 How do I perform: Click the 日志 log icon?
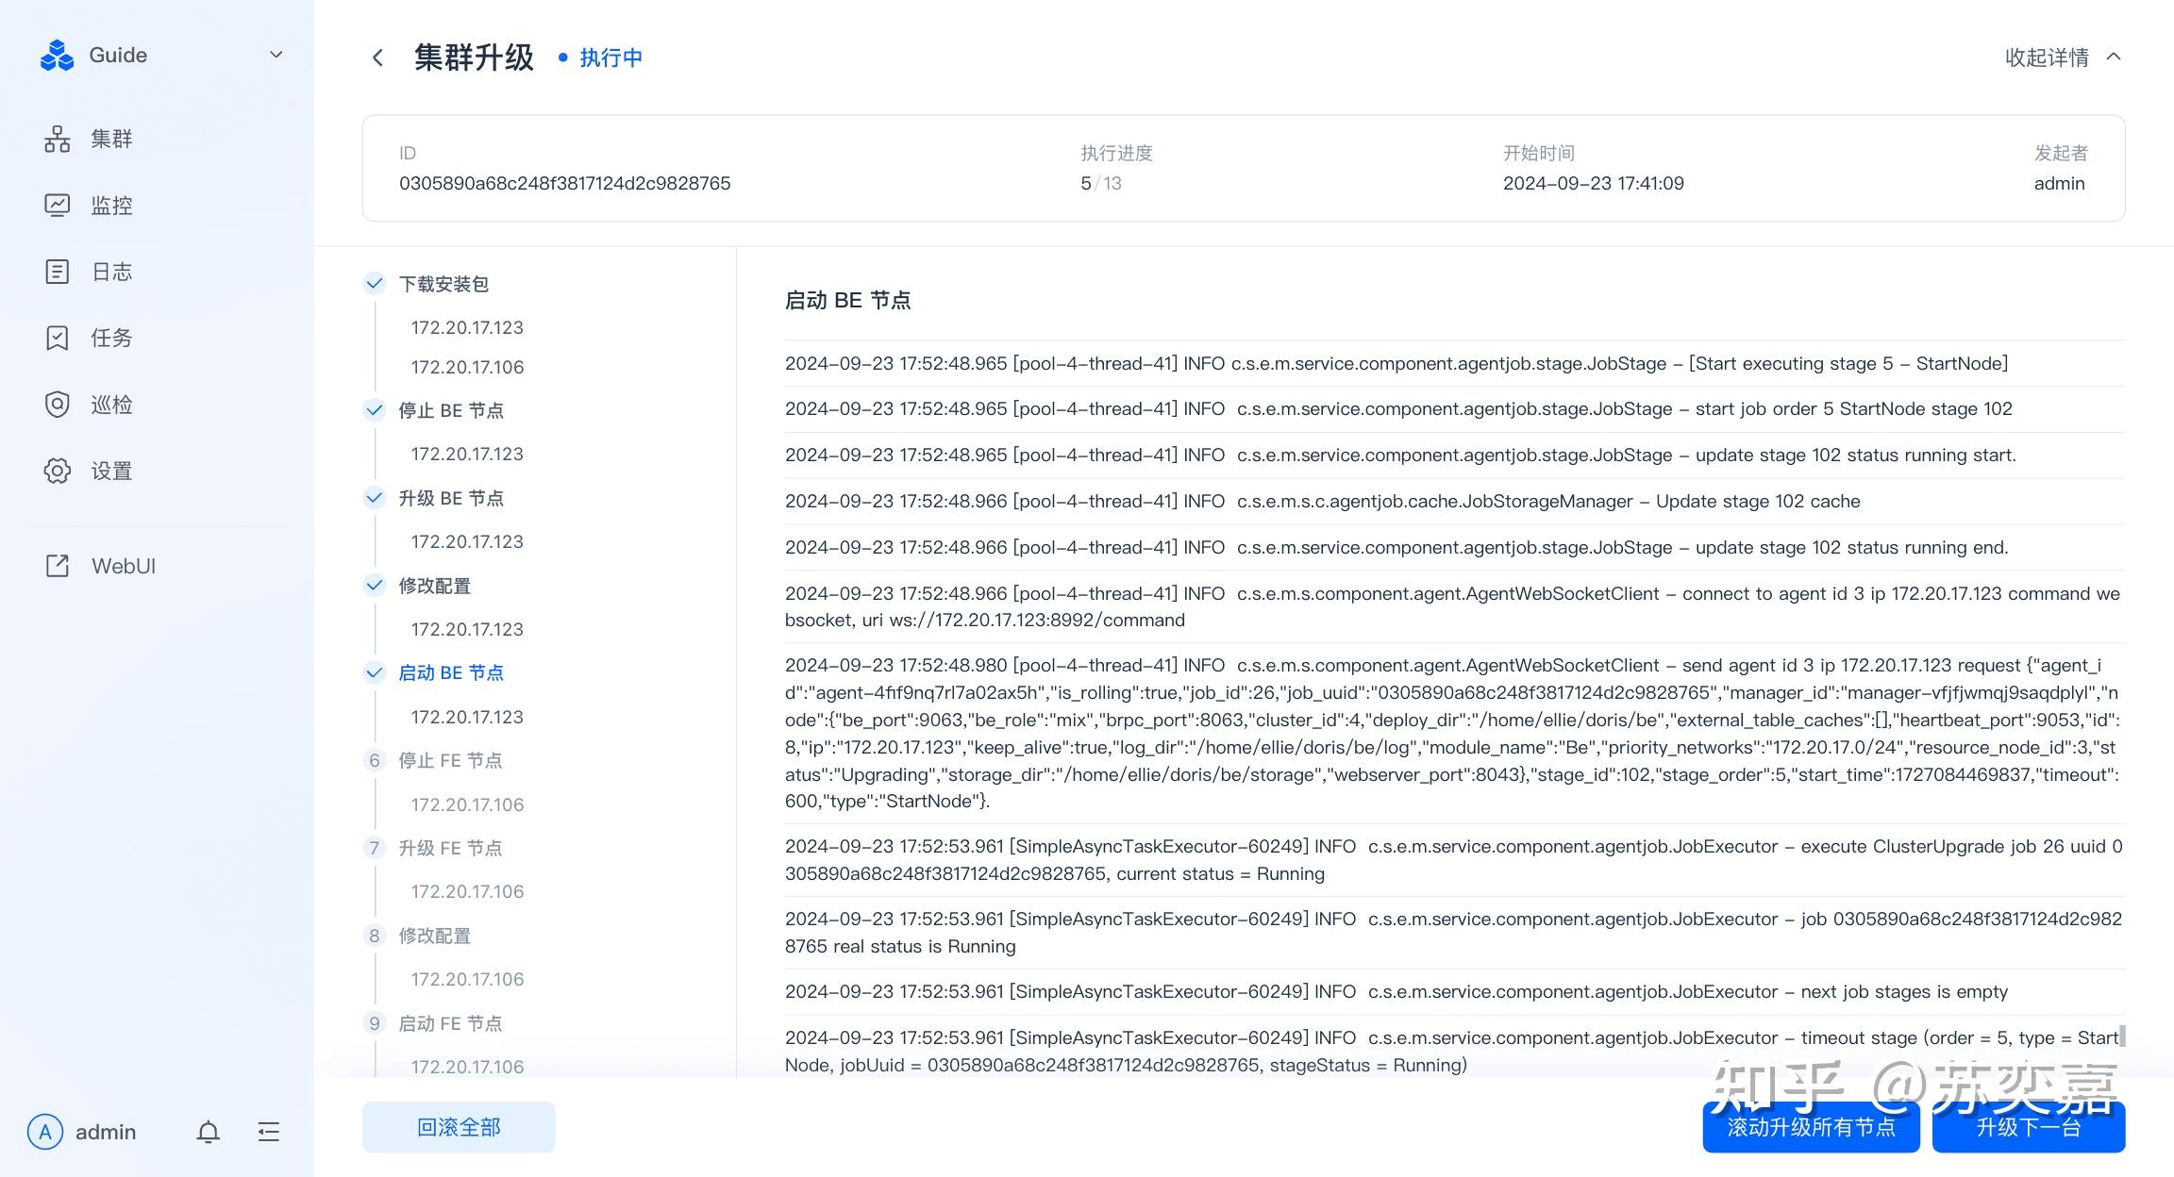(57, 272)
